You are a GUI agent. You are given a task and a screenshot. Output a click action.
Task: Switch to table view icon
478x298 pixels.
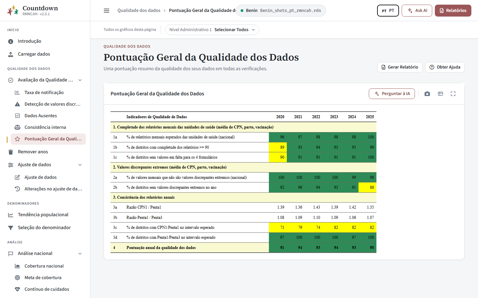coord(440,94)
